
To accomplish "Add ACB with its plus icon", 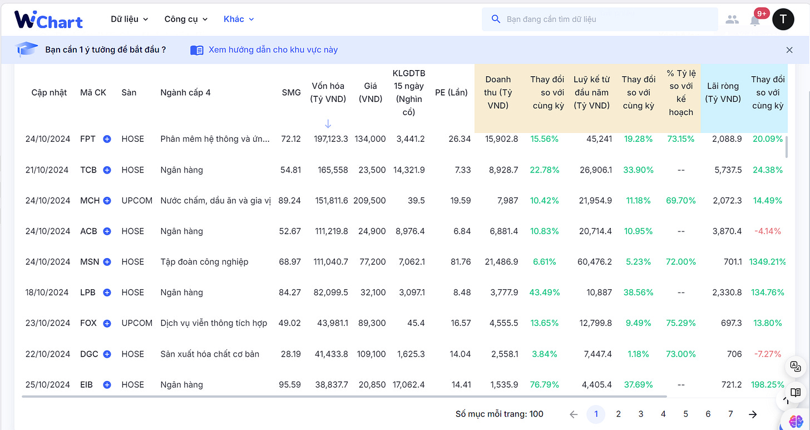I will coord(107,231).
